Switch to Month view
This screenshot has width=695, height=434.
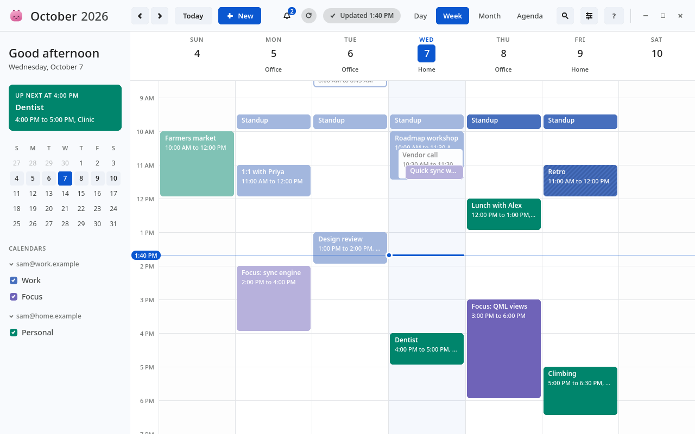click(x=489, y=16)
